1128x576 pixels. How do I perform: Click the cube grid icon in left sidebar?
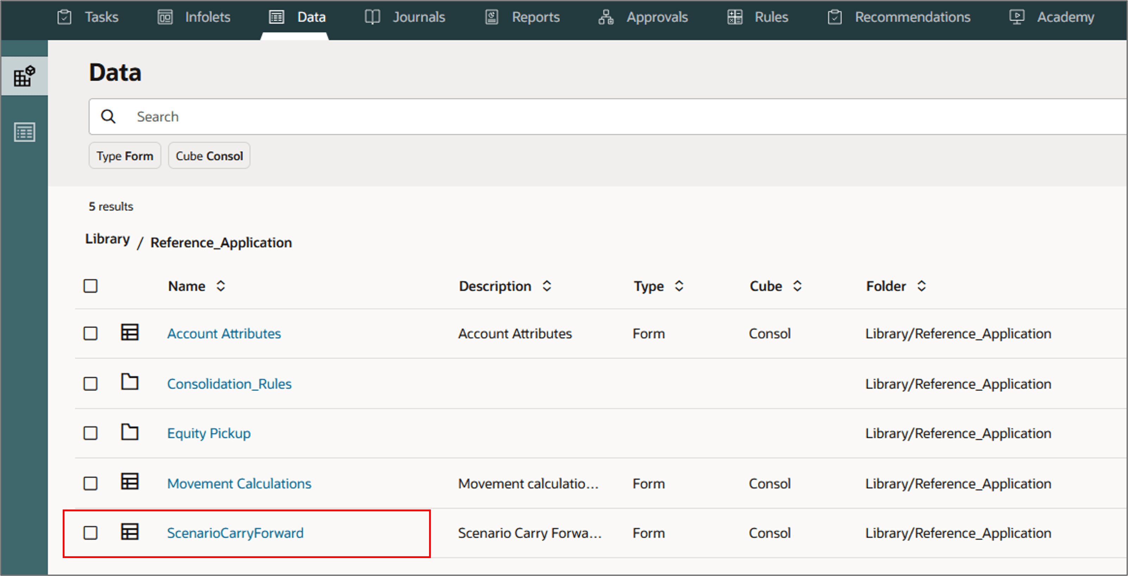pos(24,76)
